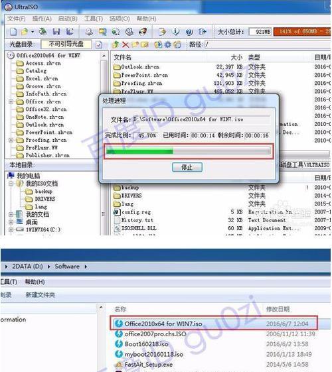Select Office2010x64 for WIN7.iso file
This screenshot has height=372, width=332.
pos(214,324)
